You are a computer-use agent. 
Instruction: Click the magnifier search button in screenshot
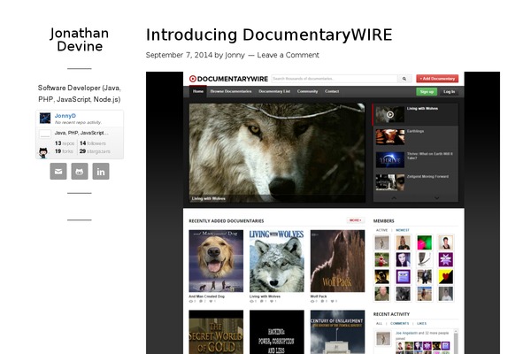pos(404,79)
